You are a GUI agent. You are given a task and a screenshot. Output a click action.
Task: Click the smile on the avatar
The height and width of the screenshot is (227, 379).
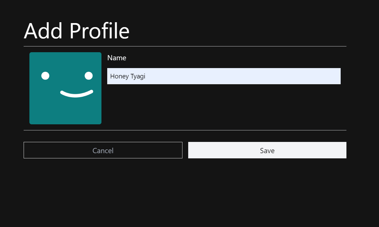point(76,93)
